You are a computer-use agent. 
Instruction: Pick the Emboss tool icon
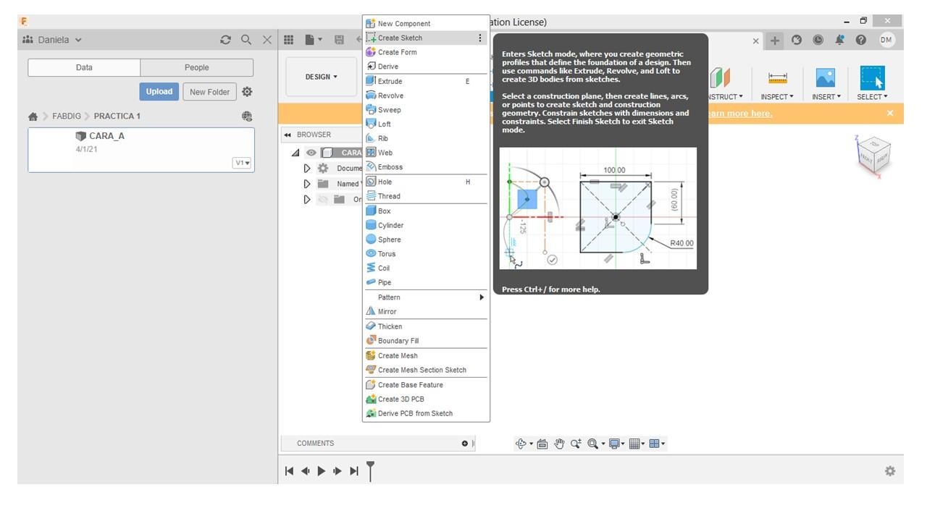(x=371, y=167)
